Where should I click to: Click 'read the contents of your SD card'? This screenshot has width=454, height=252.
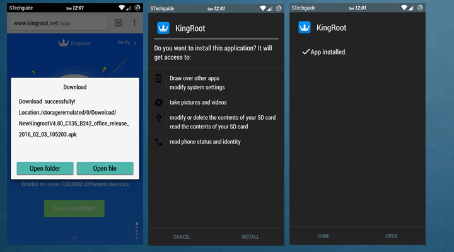209,127
